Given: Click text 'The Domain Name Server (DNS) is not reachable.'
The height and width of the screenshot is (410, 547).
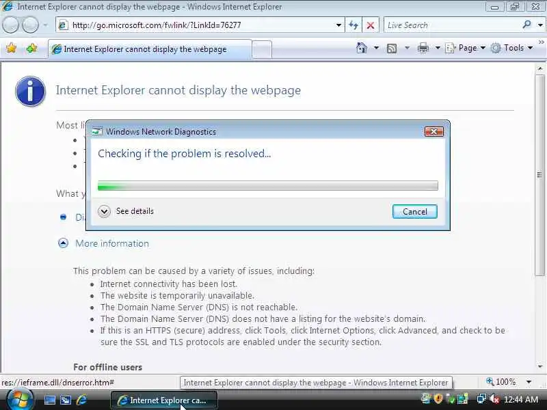Looking at the screenshot, I should 199,307.
